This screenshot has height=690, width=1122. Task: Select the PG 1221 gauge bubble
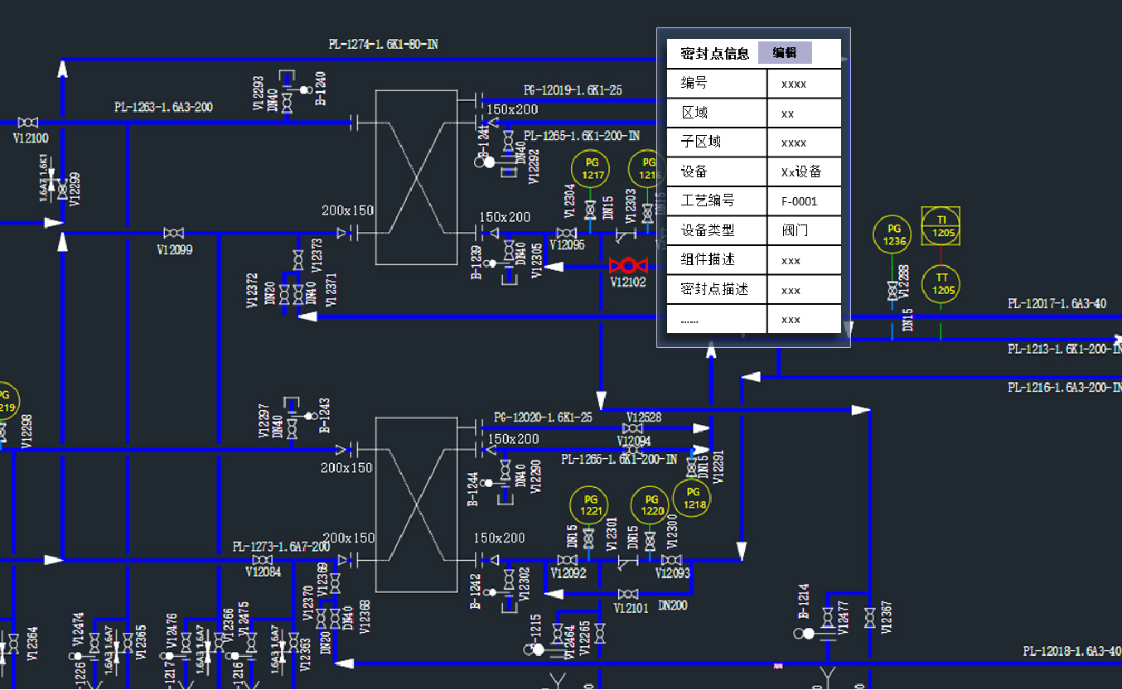[589, 505]
